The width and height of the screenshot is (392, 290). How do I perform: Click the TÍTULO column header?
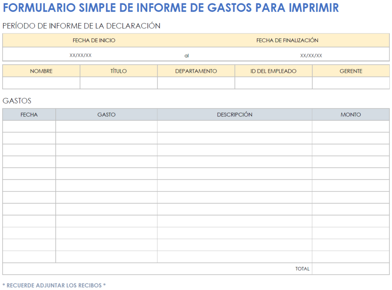(118, 71)
